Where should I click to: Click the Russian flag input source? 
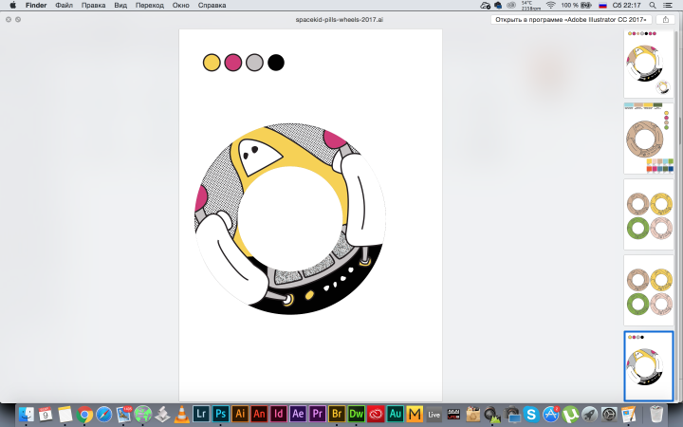point(603,6)
